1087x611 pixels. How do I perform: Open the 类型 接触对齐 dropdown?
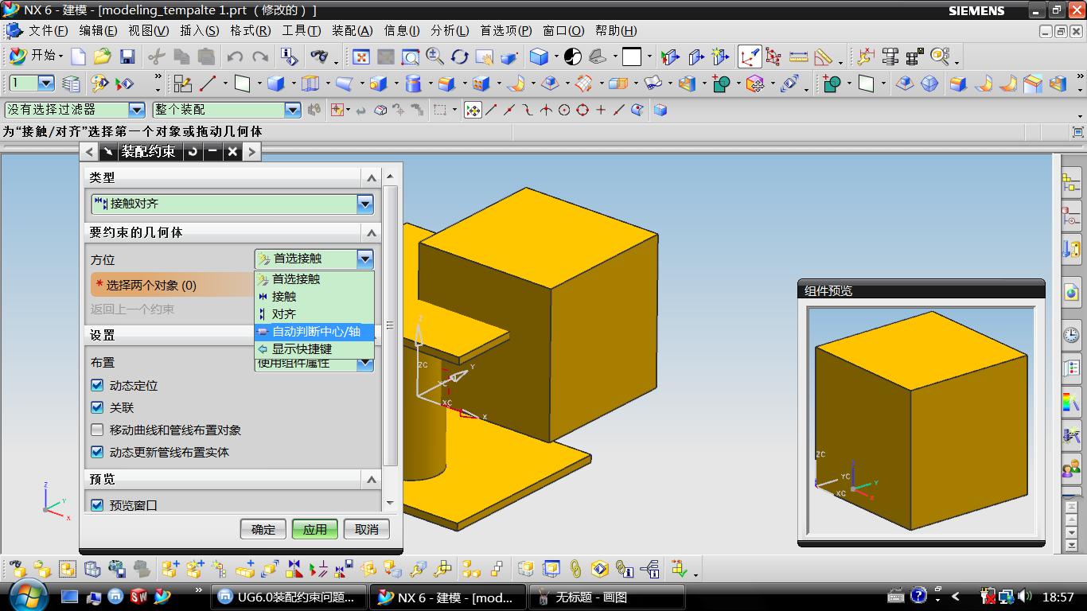[x=364, y=204]
